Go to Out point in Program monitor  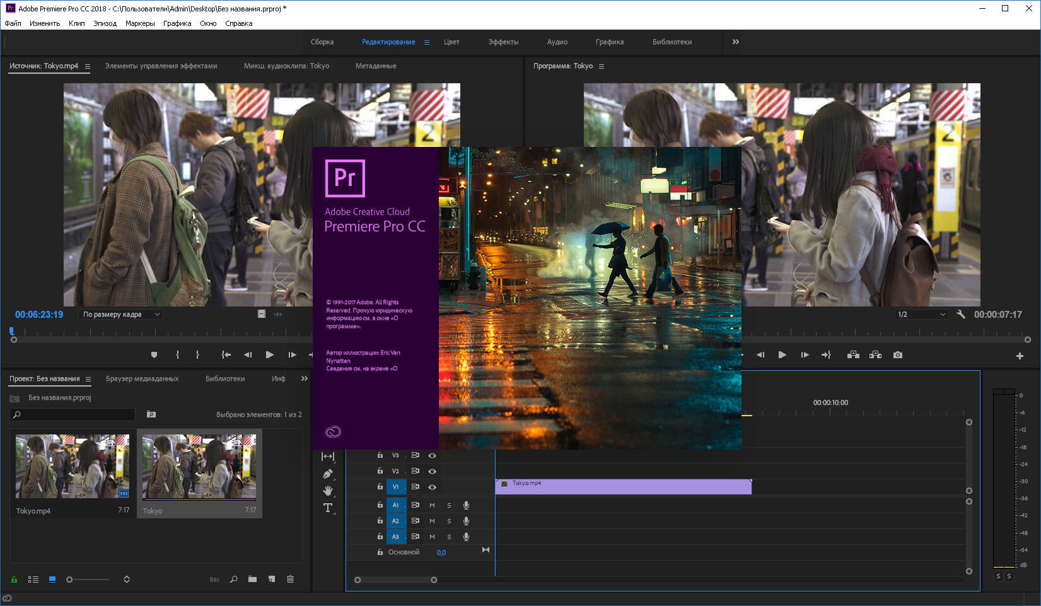826,355
